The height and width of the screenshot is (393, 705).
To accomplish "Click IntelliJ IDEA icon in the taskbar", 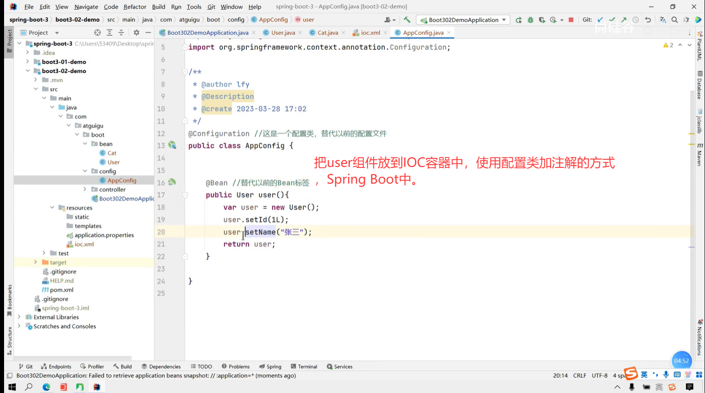I will tap(97, 387).
